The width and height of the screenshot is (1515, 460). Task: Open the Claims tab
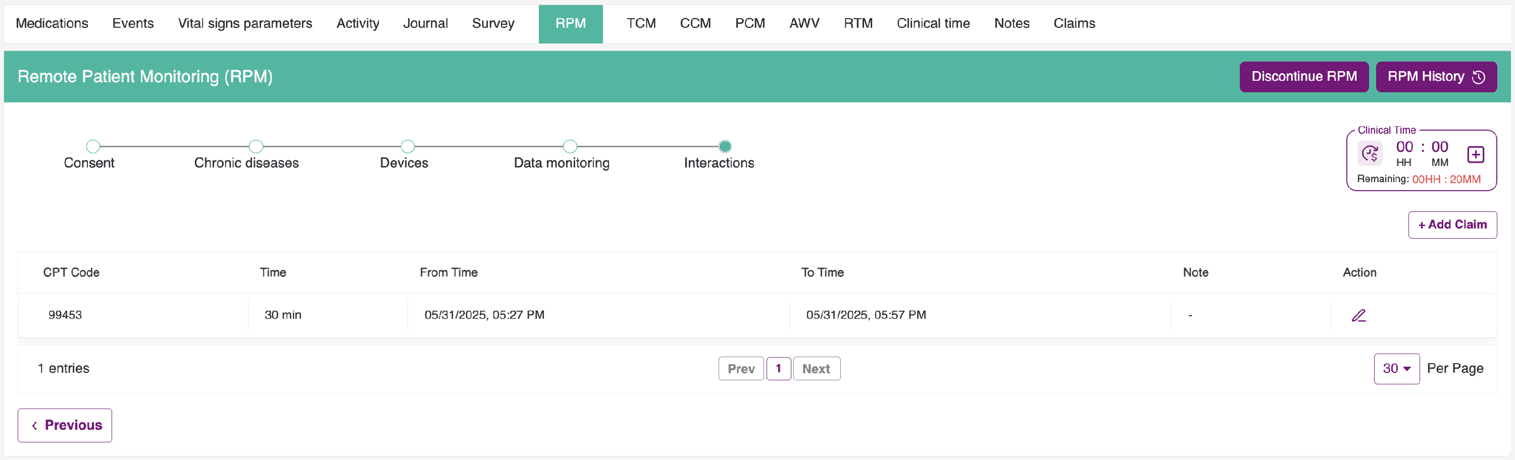click(1074, 24)
